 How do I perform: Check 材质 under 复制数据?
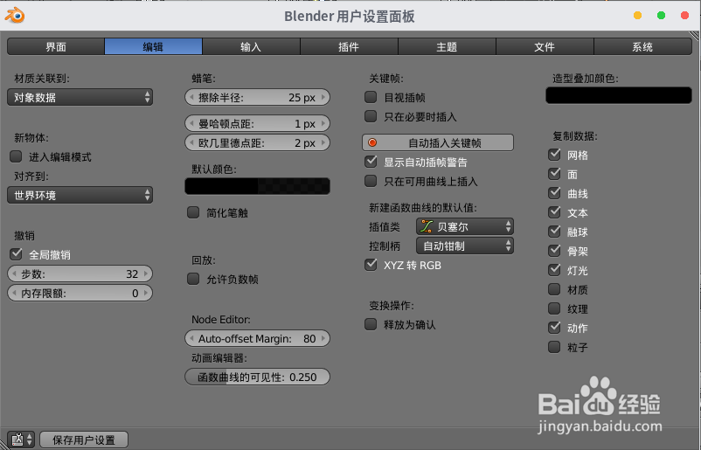coord(554,289)
